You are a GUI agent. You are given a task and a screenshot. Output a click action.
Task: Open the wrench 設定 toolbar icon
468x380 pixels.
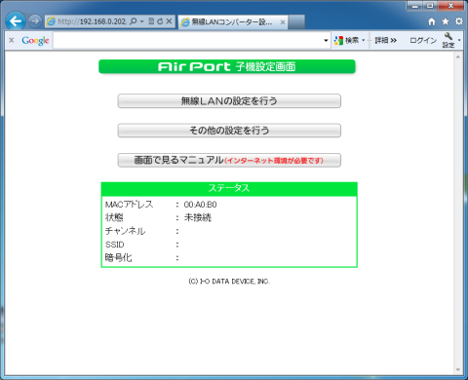[448, 40]
